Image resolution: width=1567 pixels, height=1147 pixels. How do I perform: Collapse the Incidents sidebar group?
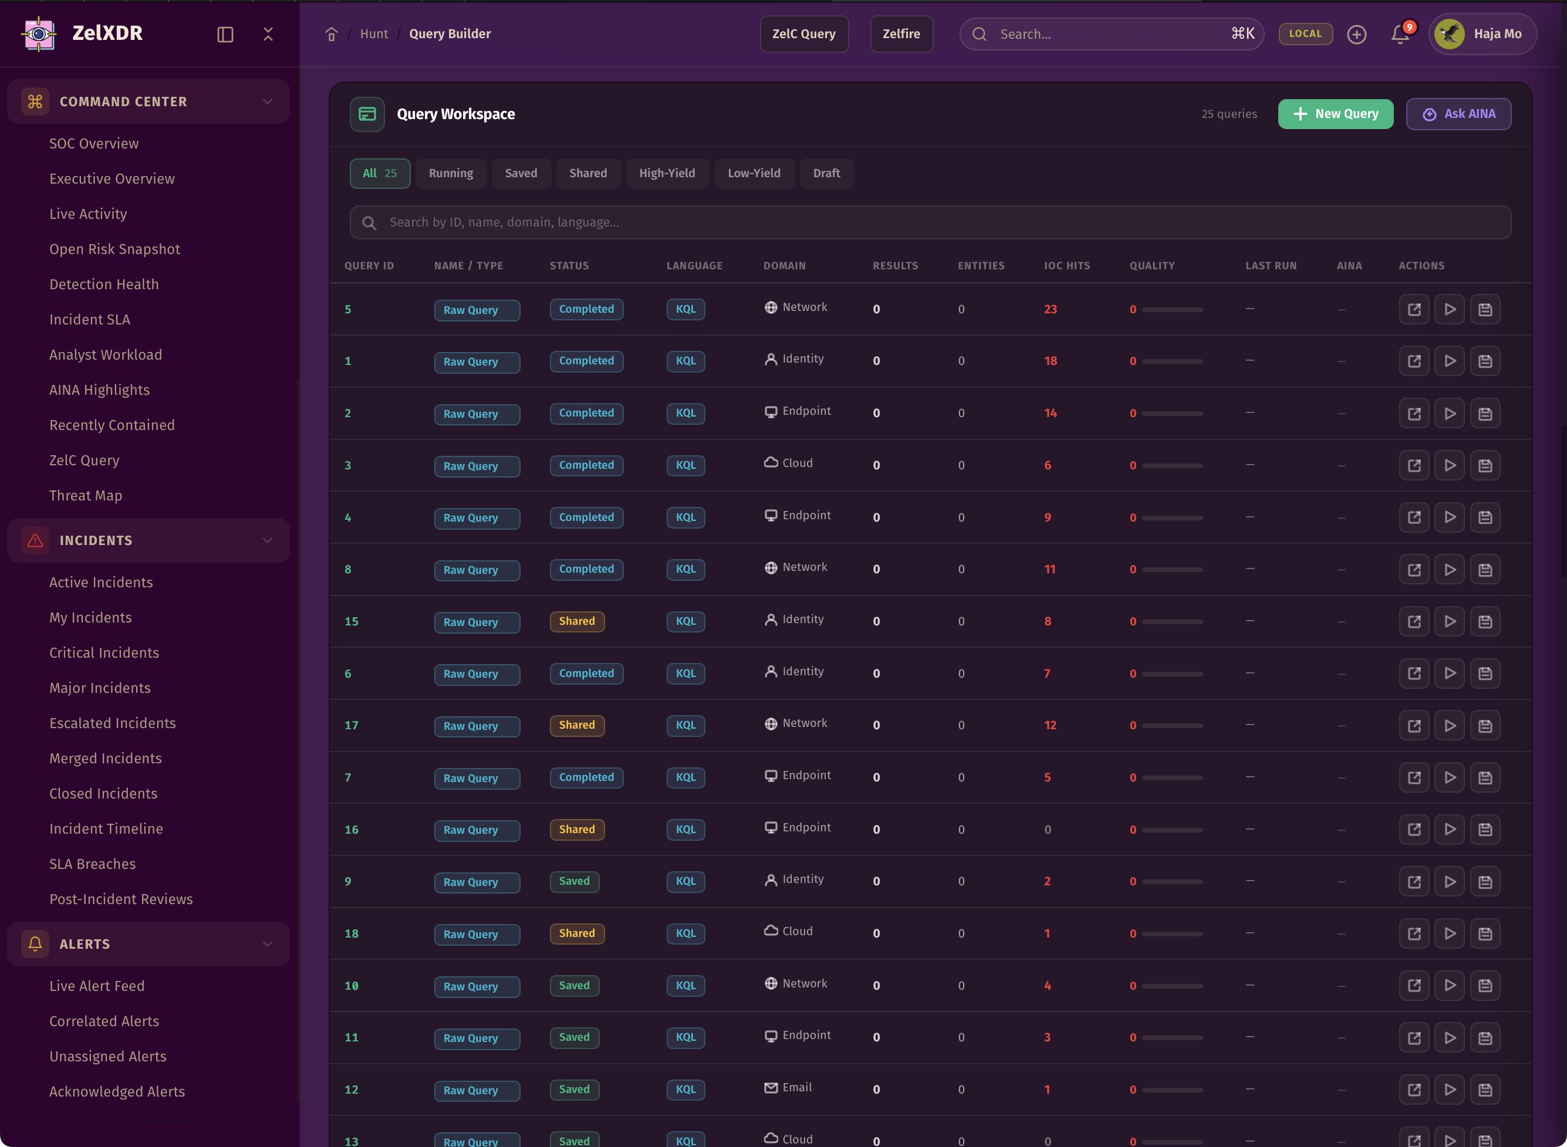(x=268, y=540)
